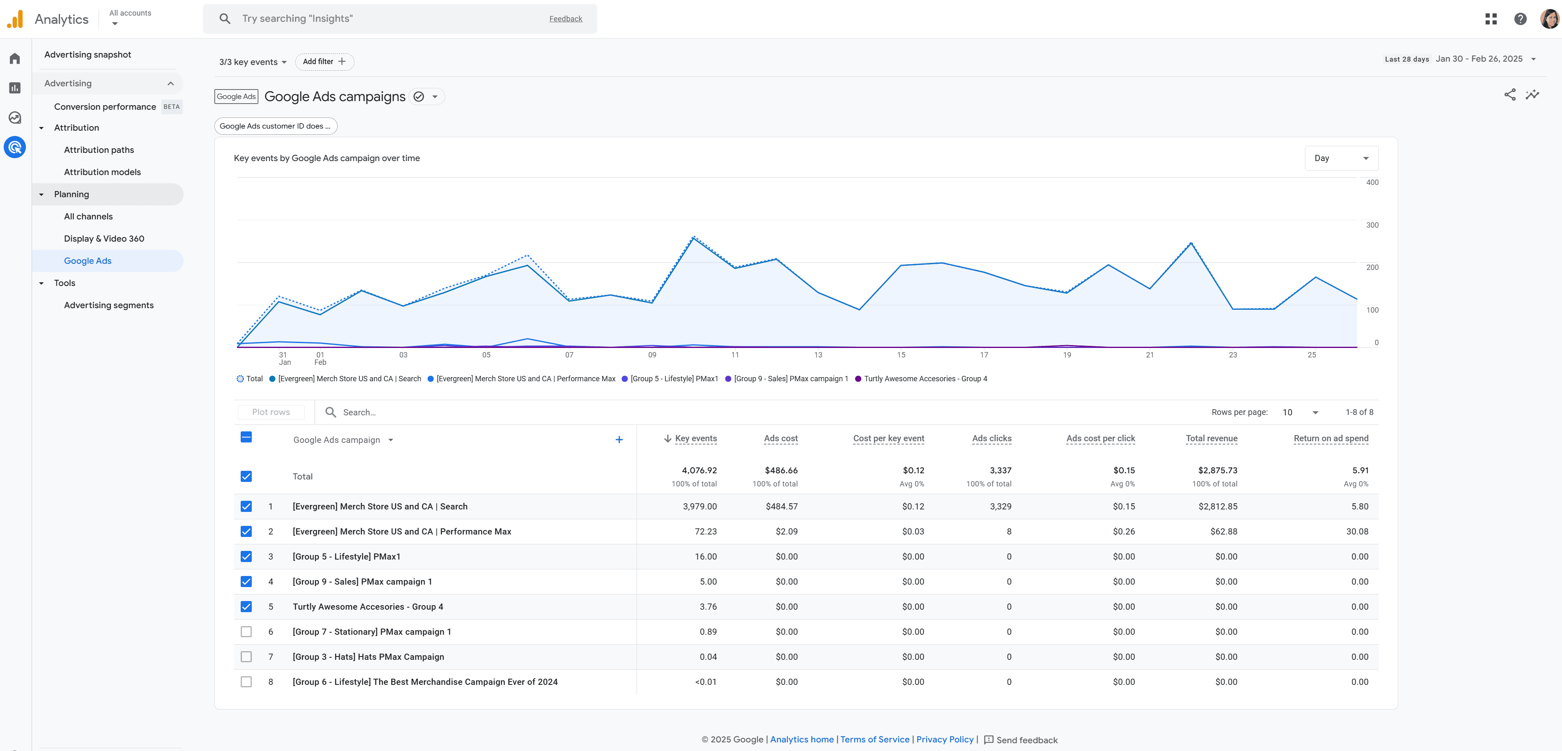1562x751 pixels.
Task: Open the Home icon in left rail
Action: [15, 58]
